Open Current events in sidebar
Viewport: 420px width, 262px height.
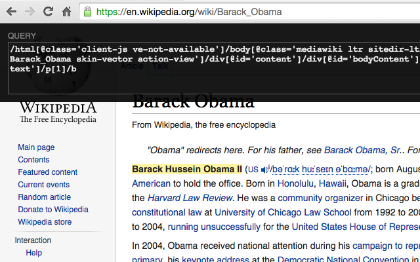[x=43, y=185]
